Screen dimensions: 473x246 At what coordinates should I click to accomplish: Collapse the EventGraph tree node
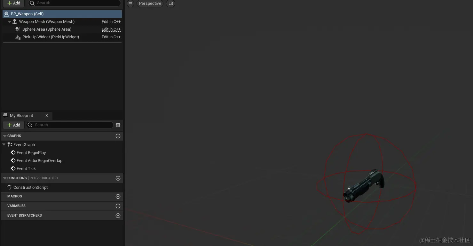coord(4,145)
